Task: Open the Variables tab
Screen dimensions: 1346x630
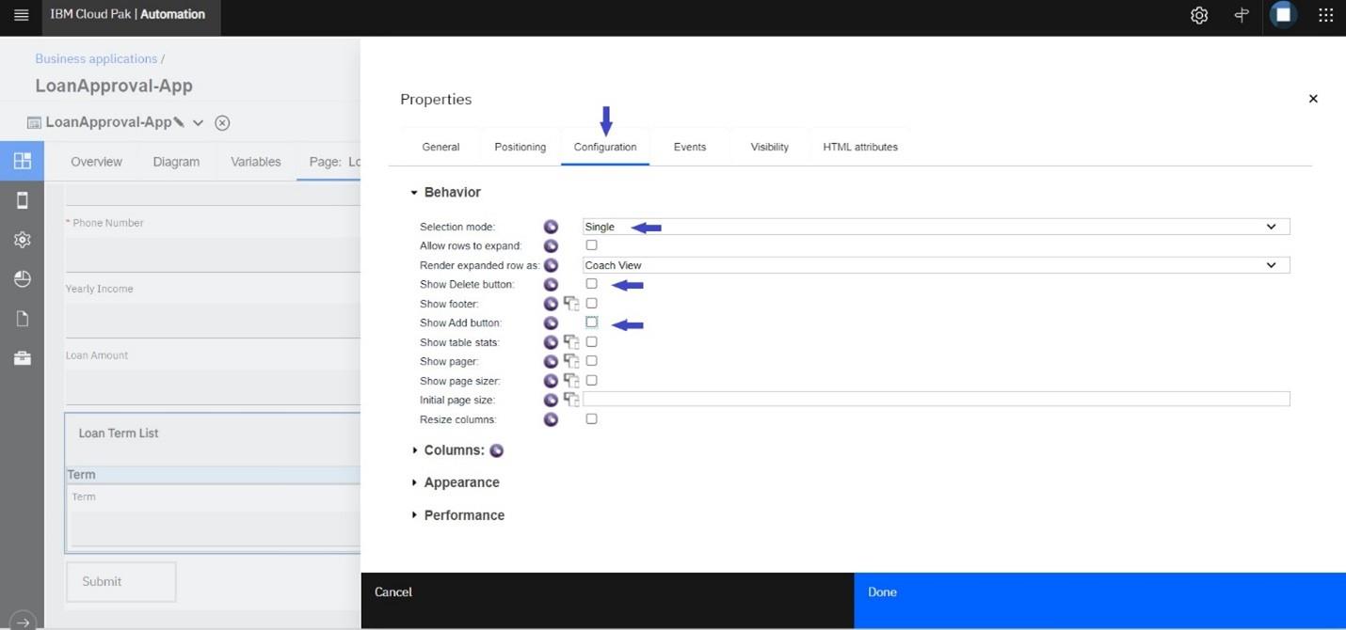Action: coord(256,162)
